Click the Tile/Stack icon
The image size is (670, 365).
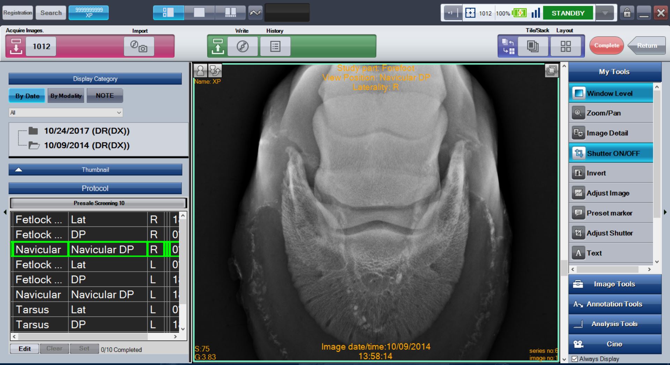click(x=533, y=46)
